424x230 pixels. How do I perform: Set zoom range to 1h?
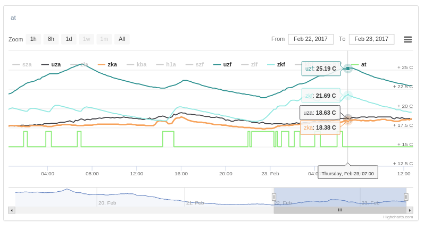[34, 39]
